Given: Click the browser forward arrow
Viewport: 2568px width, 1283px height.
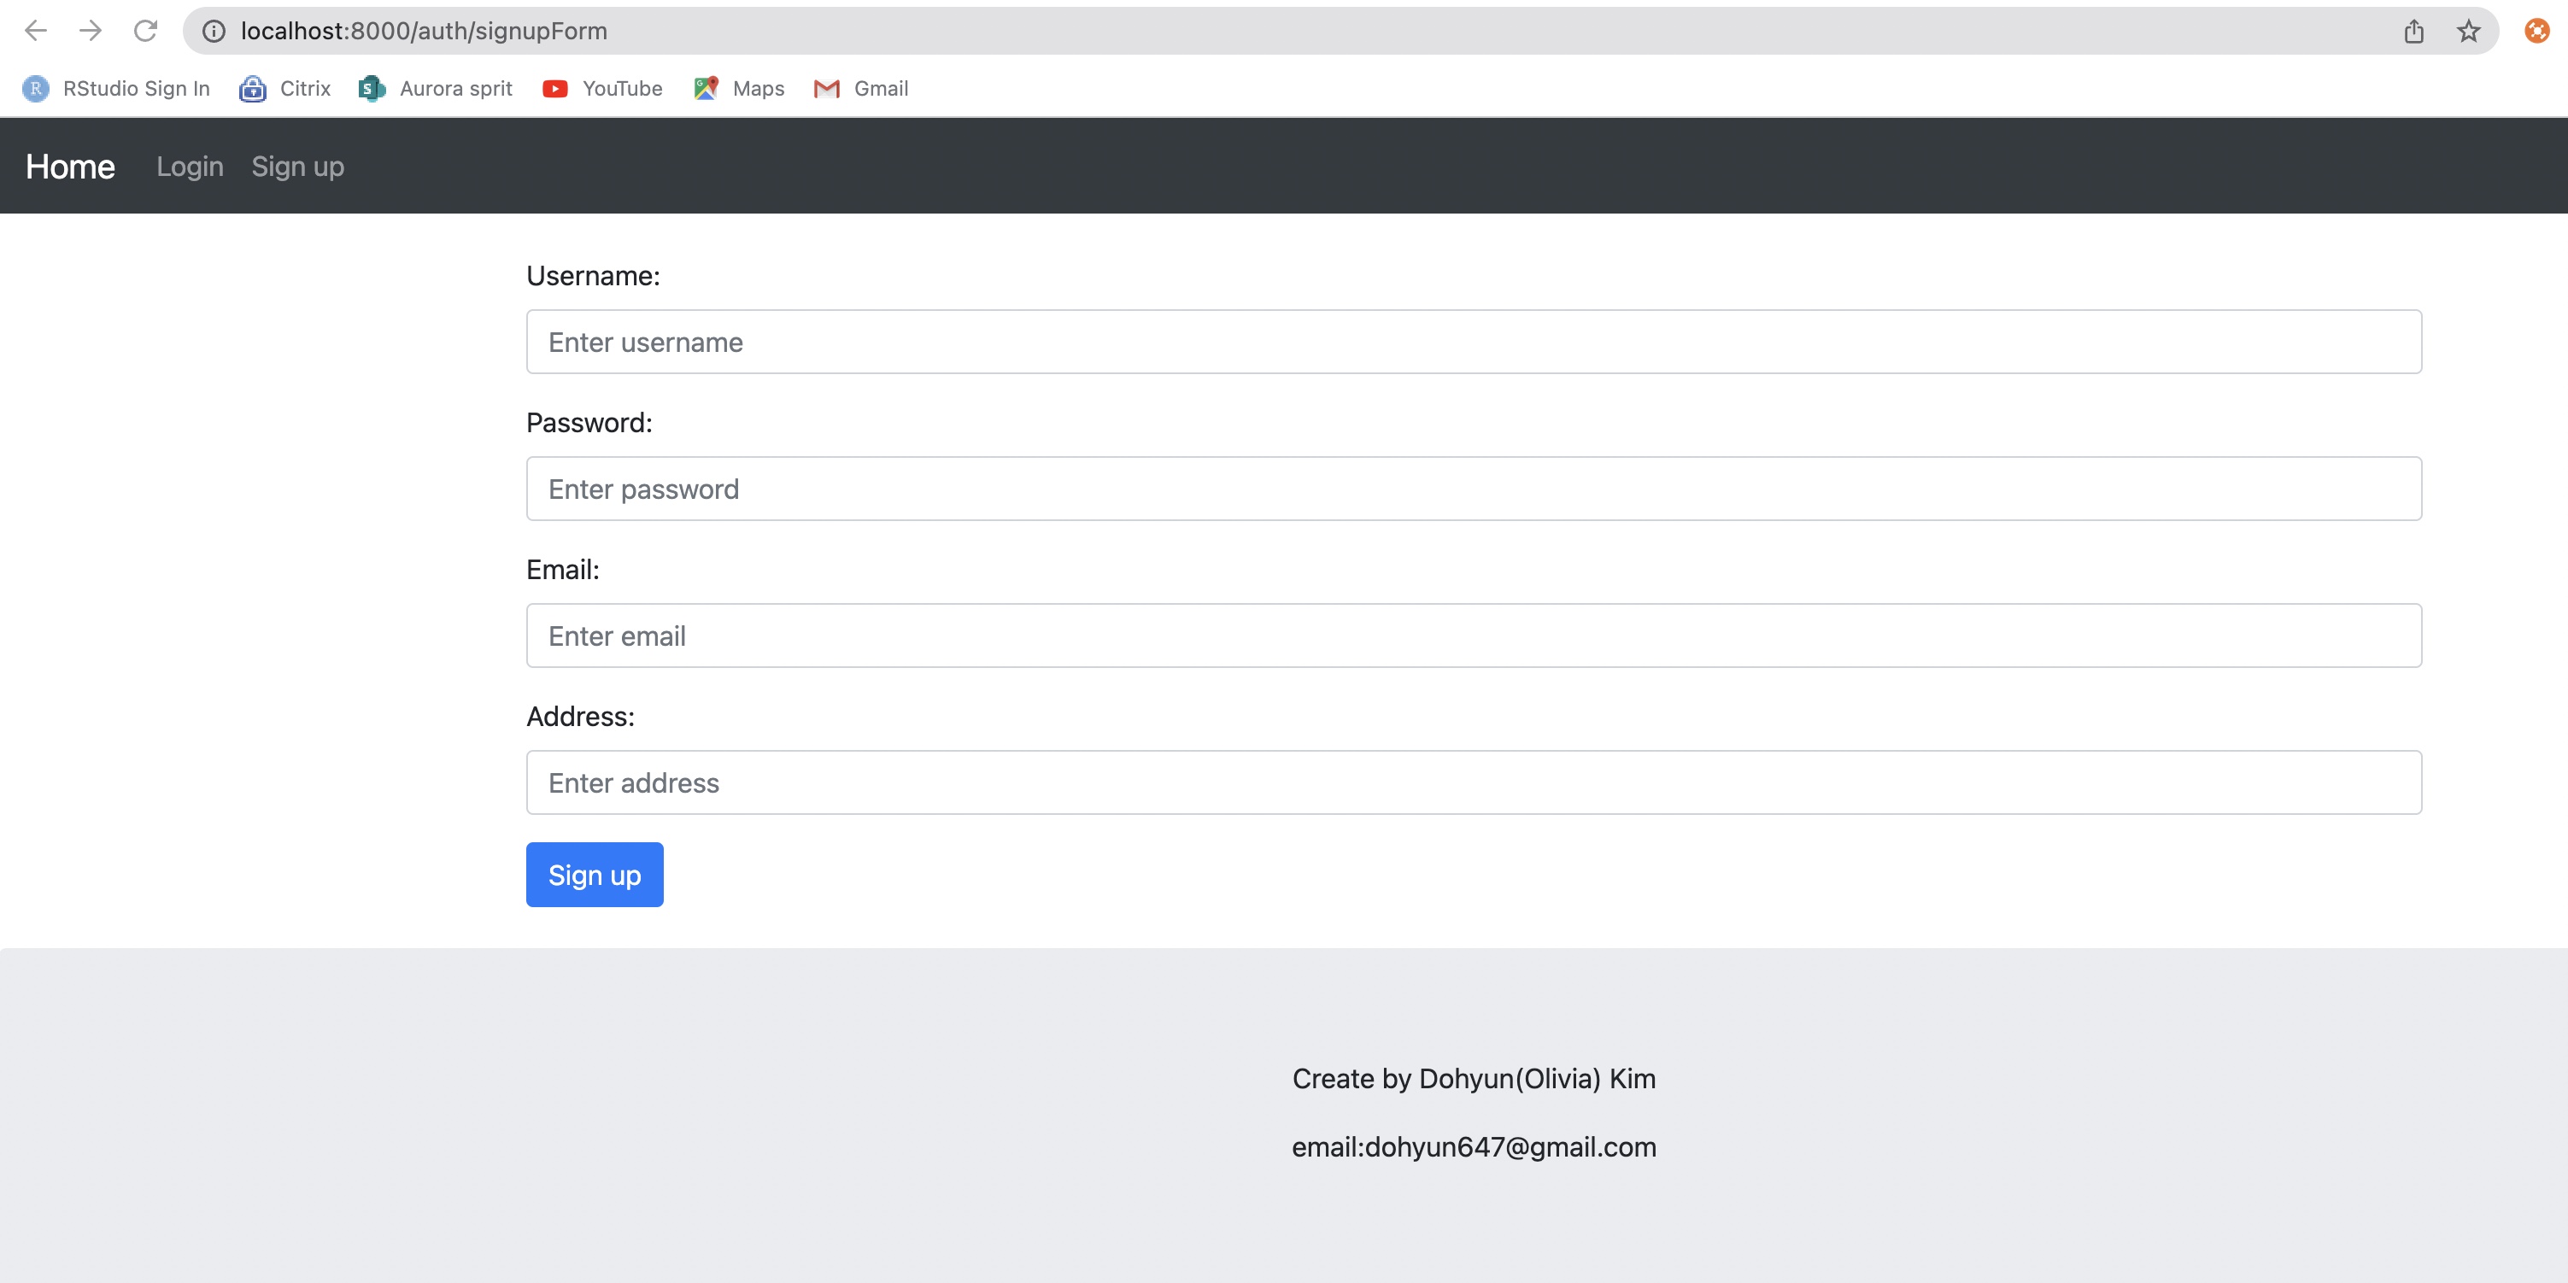Looking at the screenshot, I should 91,31.
